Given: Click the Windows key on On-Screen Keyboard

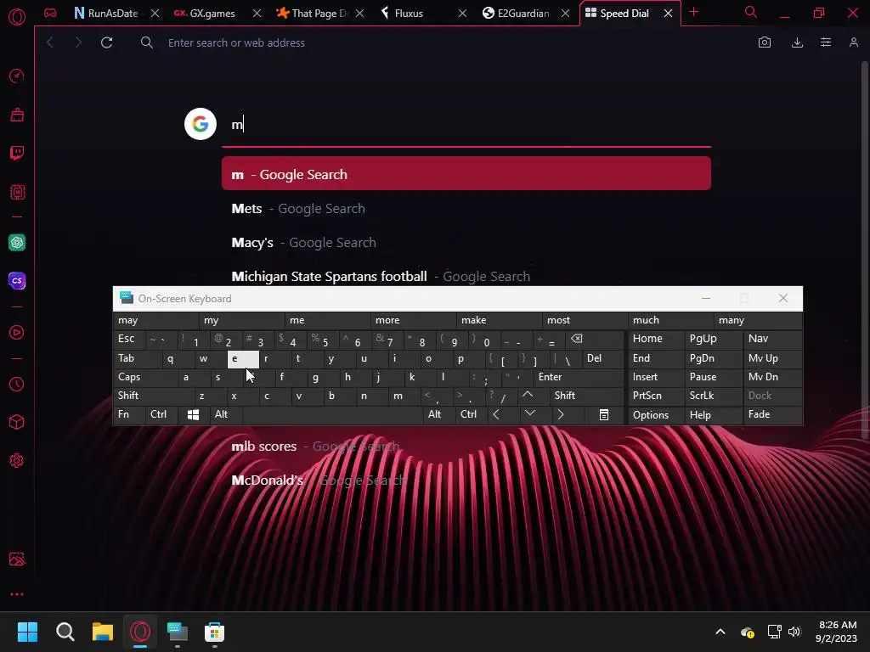Looking at the screenshot, I should (193, 414).
